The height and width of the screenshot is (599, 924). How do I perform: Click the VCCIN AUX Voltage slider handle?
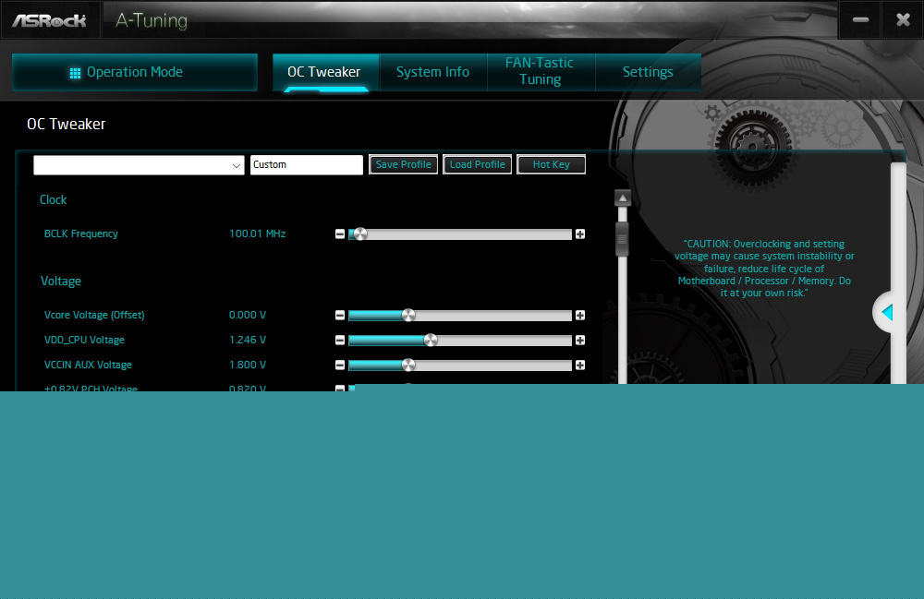pyautogui.click(x=408, y=365)
